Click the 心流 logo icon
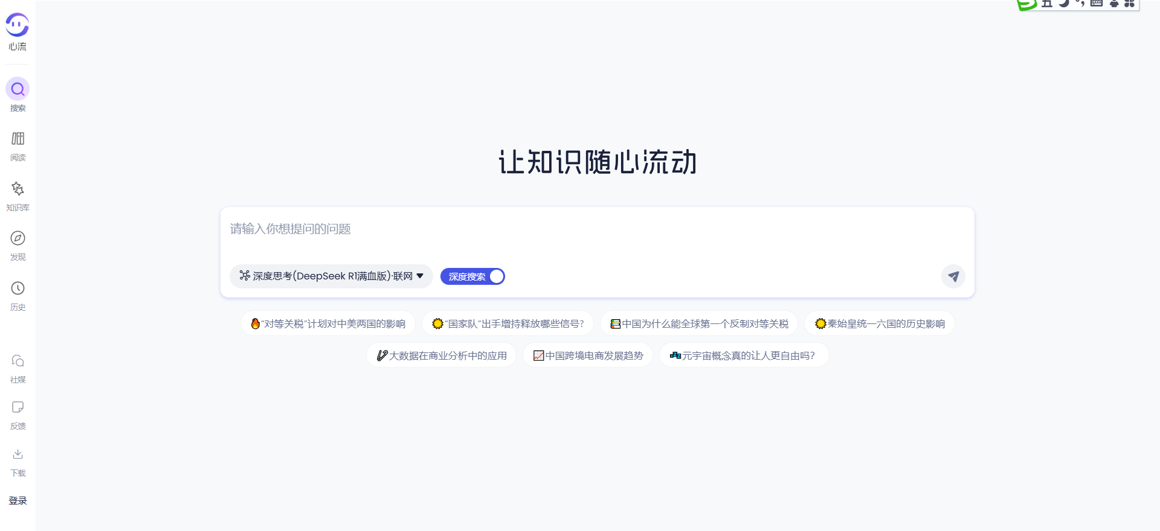This screenshot has width=1160, height=531. [x=18, y=25]
